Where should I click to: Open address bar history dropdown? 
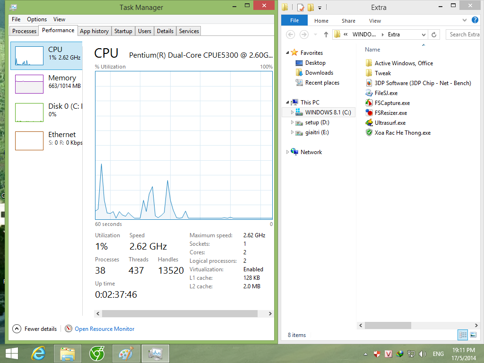point(423,35)
